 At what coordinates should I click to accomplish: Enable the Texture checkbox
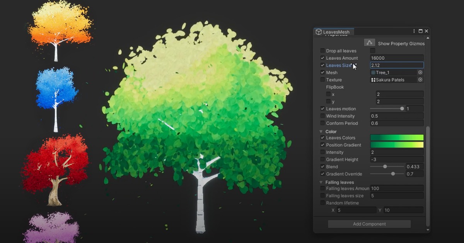point(322,80)
